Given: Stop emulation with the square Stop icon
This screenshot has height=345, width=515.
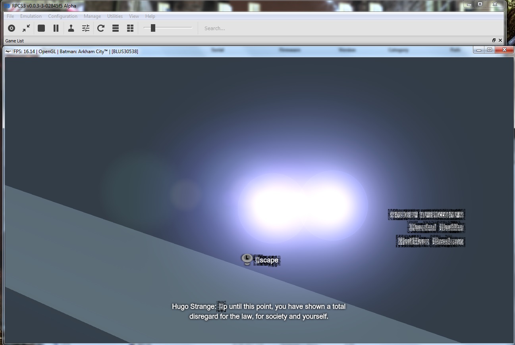Looking at the screenshot, I should point(41,28).
